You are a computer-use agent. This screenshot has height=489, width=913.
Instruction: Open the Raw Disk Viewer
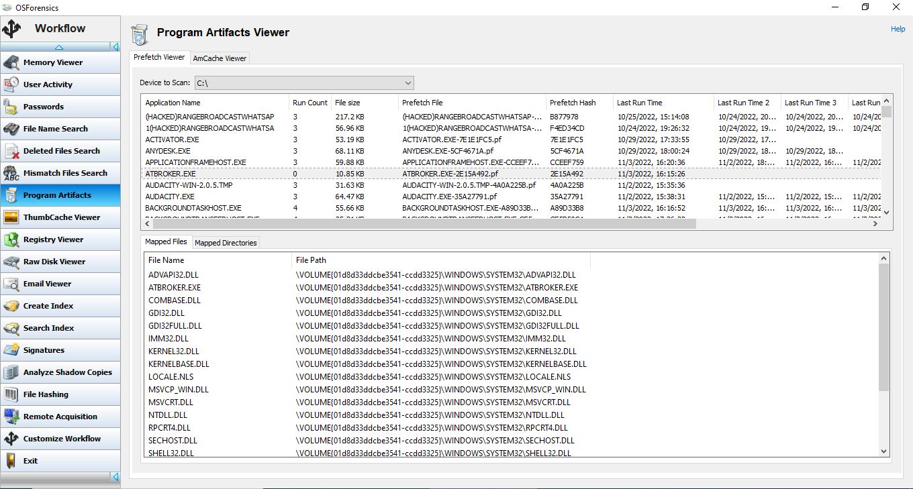click(60, 262)
